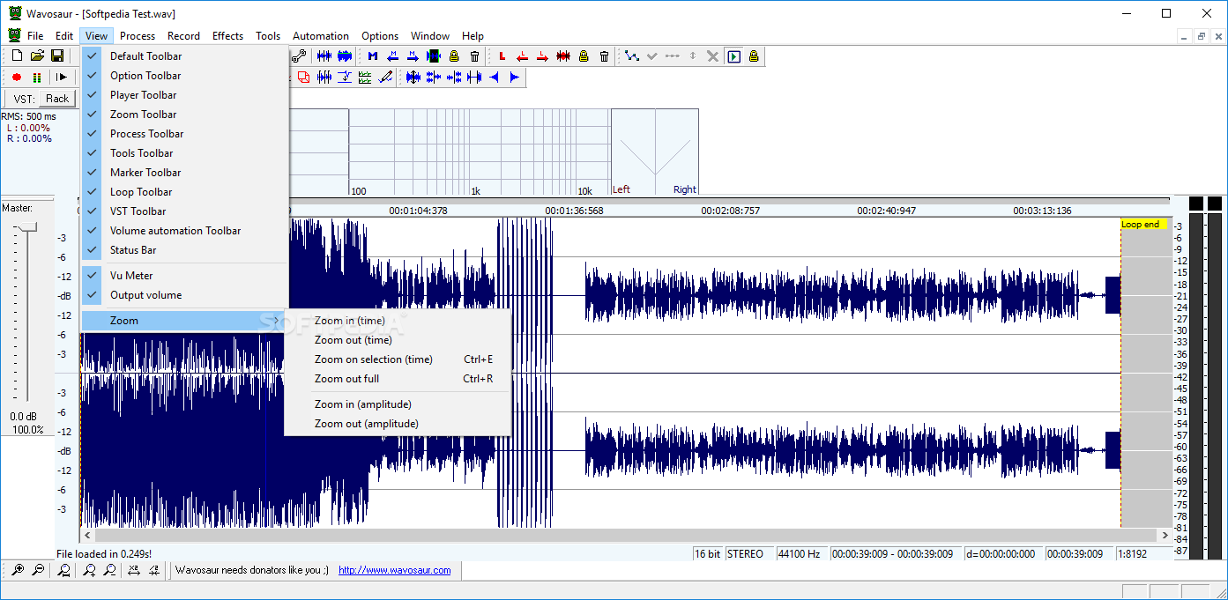Open the Options menu
The width and height of the screenshot is (1228, 600).
coord(380,36)
